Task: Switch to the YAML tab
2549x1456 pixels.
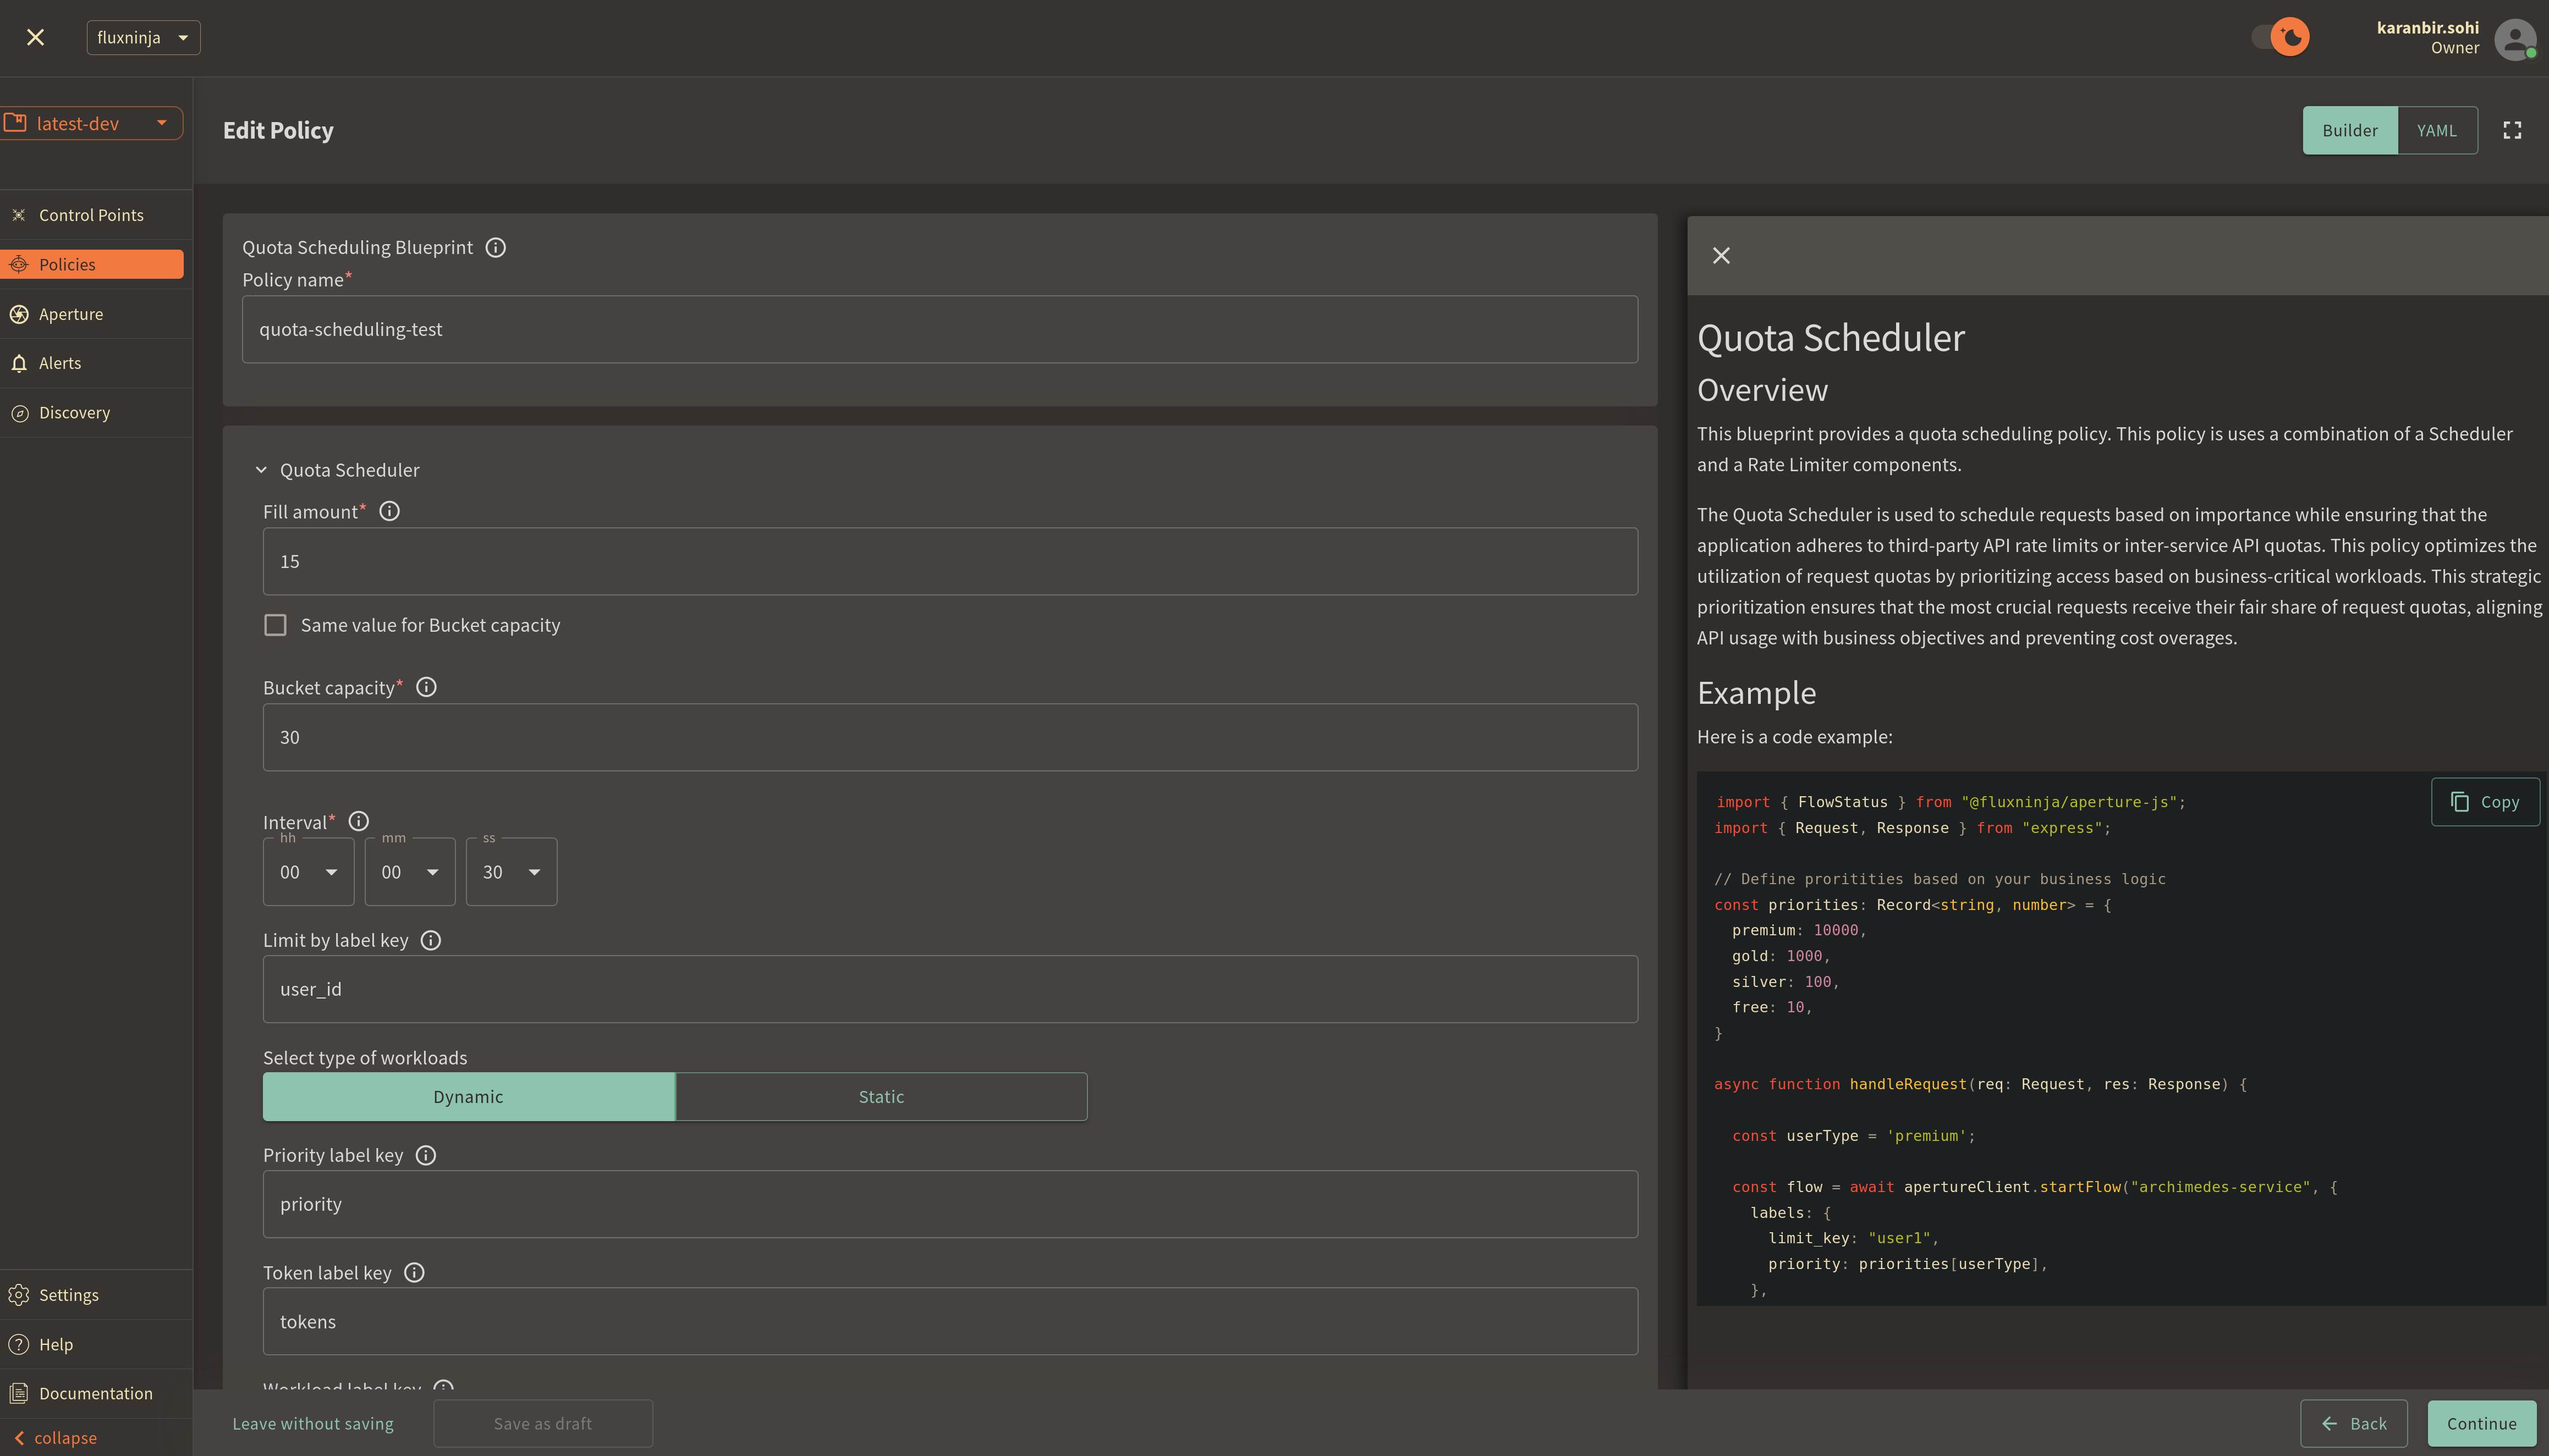Action: click(2437, 130)
